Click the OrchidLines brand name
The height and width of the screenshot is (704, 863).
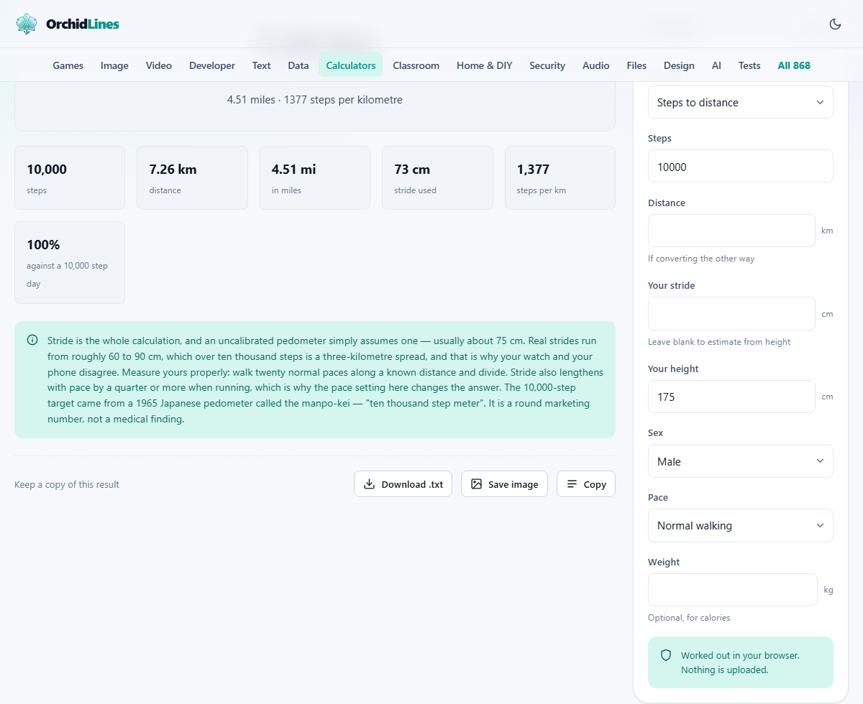[x=83, y=24]
